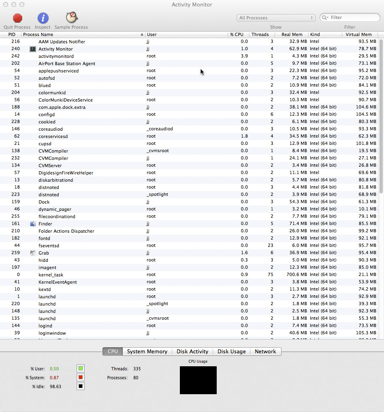Select the ColorMunkiDeviceService process
This screenshot has height=412, width=384.
(x=190, y=100)
